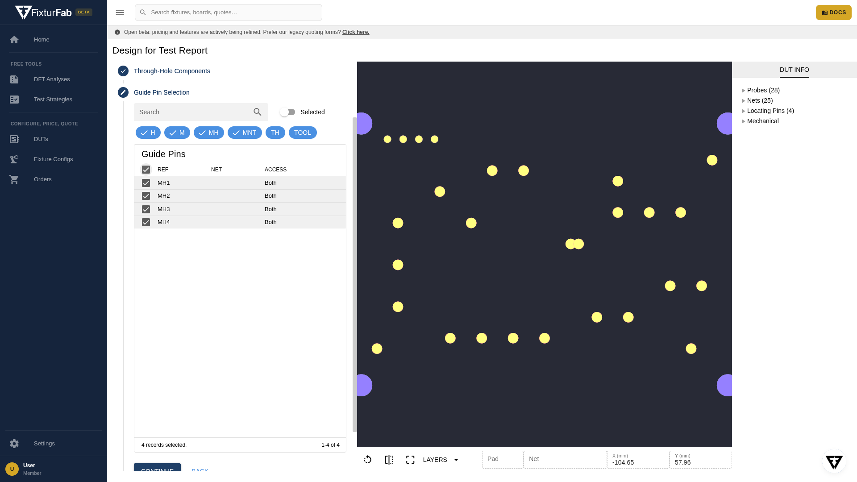This screenshot has width=857, height=482.
Task: Click the info icon in beta banner
Action: (117, 32)
